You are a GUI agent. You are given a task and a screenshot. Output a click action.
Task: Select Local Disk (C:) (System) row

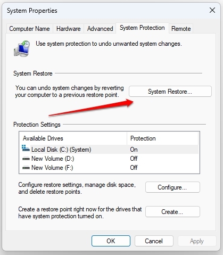109,150
